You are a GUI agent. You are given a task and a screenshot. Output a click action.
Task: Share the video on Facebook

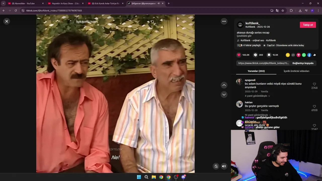[309, 55]
